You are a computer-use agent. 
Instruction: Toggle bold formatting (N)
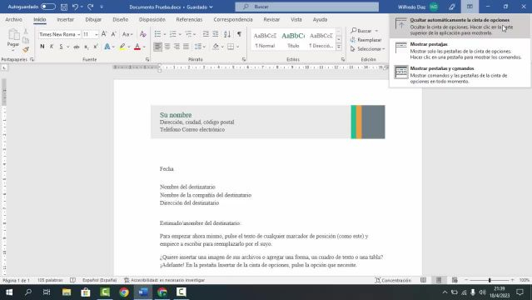pos(42,47)
